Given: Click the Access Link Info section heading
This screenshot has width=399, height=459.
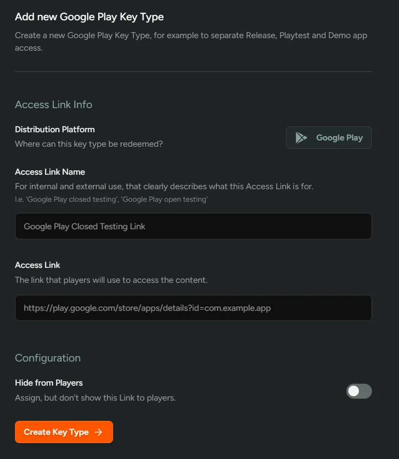Looking at the screenshot, I should (x=54, y=105).
